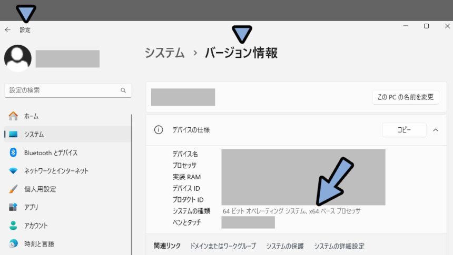Screen dimensions: 453x255
Task: Click the デバイス ID label
Action: 186,188
